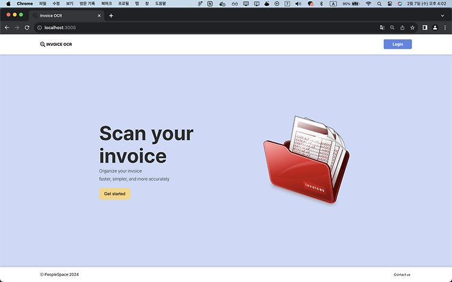
Task: Open Control Center icon
Action: (x=390, y=4)
